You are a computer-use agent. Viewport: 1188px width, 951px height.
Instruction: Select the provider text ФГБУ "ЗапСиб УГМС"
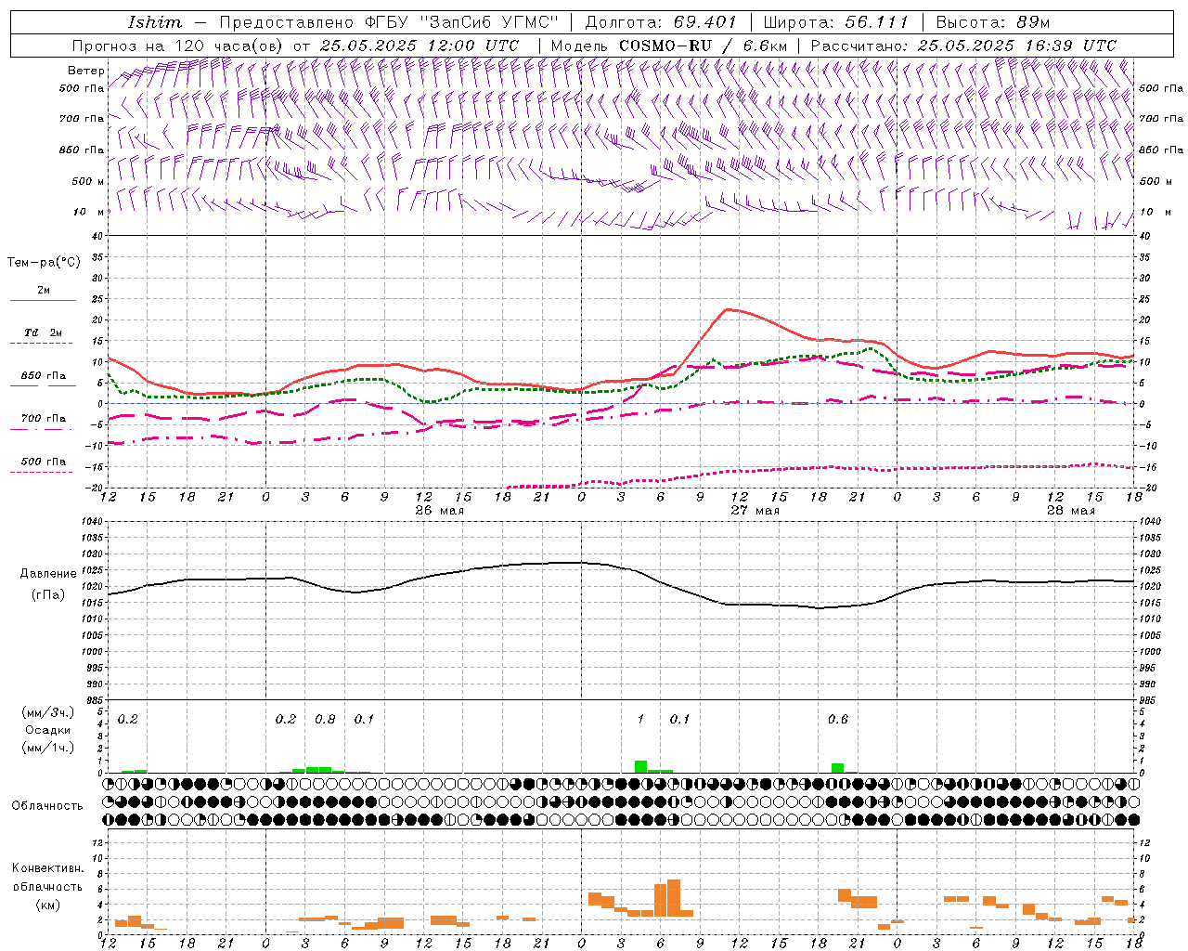pos(462,22)
